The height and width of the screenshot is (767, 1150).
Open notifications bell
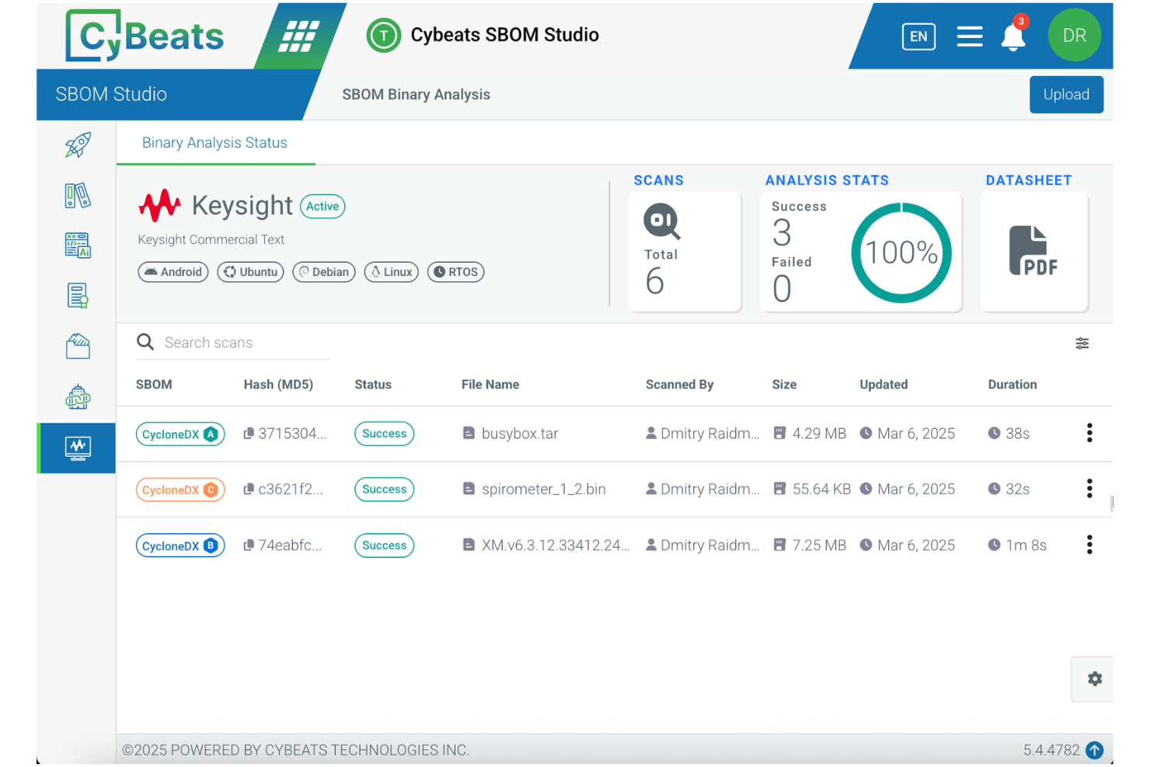1013,36
